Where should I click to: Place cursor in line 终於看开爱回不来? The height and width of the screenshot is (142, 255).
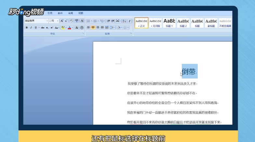[x=174, y=122]
